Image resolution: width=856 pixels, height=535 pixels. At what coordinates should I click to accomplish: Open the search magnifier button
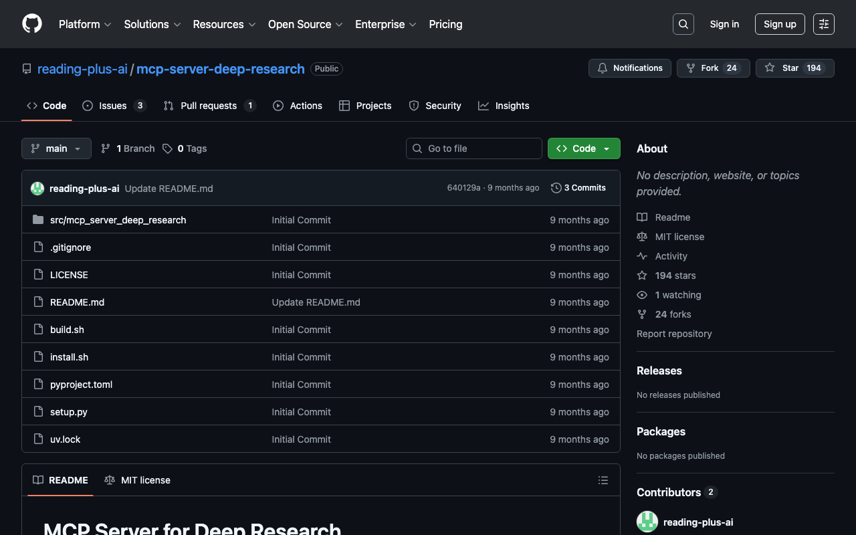point(683,24)
